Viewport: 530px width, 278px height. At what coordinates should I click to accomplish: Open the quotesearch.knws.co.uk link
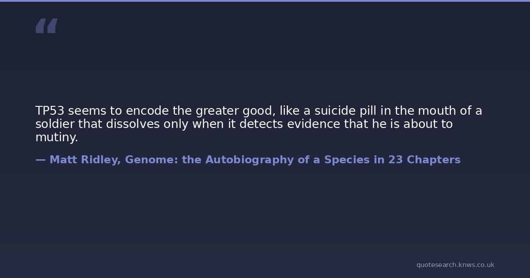[455, 265]
